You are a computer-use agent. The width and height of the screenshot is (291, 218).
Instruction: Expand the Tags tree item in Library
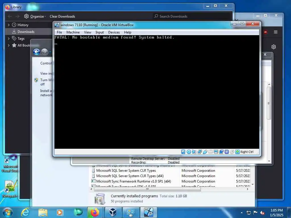(x=9, y=39)
